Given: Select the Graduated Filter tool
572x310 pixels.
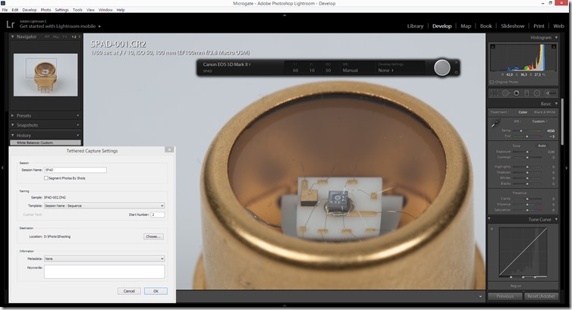Looking at the screenshot, I should point(526,93).
